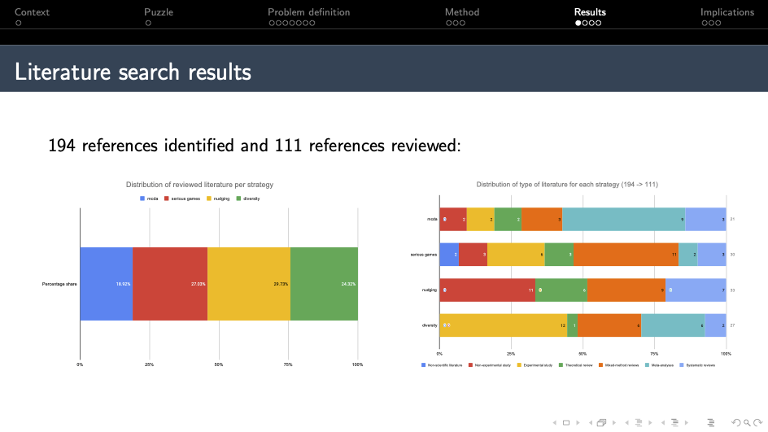This screenshot has width=768, height=432.
Task: Jump to the Problem definition section
Action: [x=308, y=12]
